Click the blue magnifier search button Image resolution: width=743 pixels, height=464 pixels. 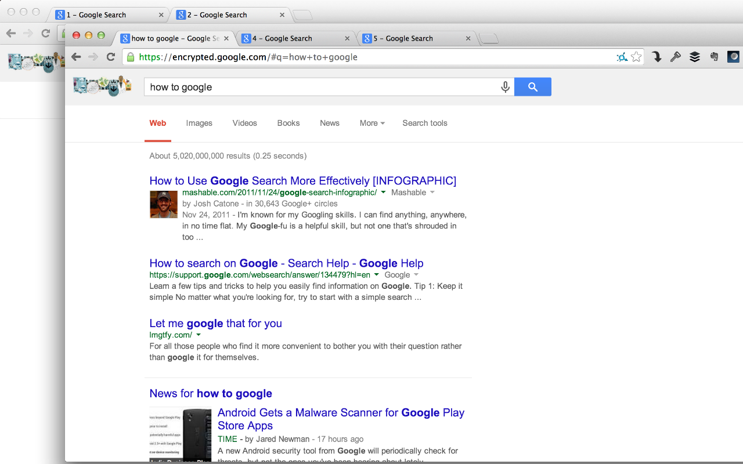[533, 87]
